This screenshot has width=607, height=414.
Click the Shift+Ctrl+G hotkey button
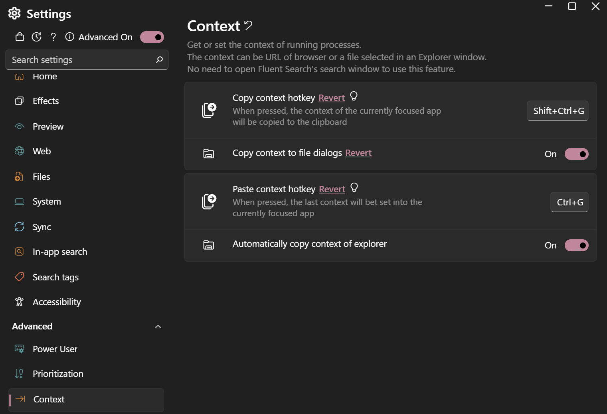558,111
